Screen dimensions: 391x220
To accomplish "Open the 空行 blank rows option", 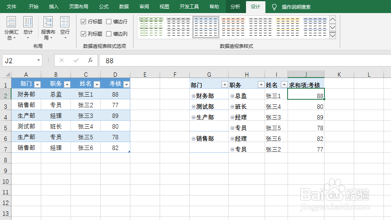I will [65, 28].
